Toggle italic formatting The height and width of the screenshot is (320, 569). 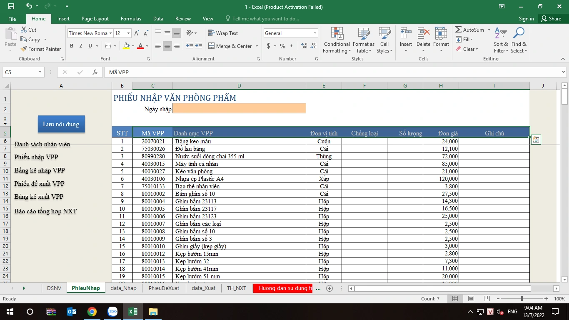[81, 46]
